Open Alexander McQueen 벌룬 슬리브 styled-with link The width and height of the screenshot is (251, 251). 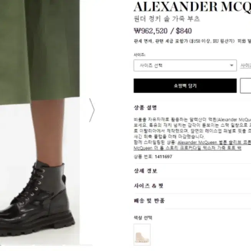click(x=214, y=142)
